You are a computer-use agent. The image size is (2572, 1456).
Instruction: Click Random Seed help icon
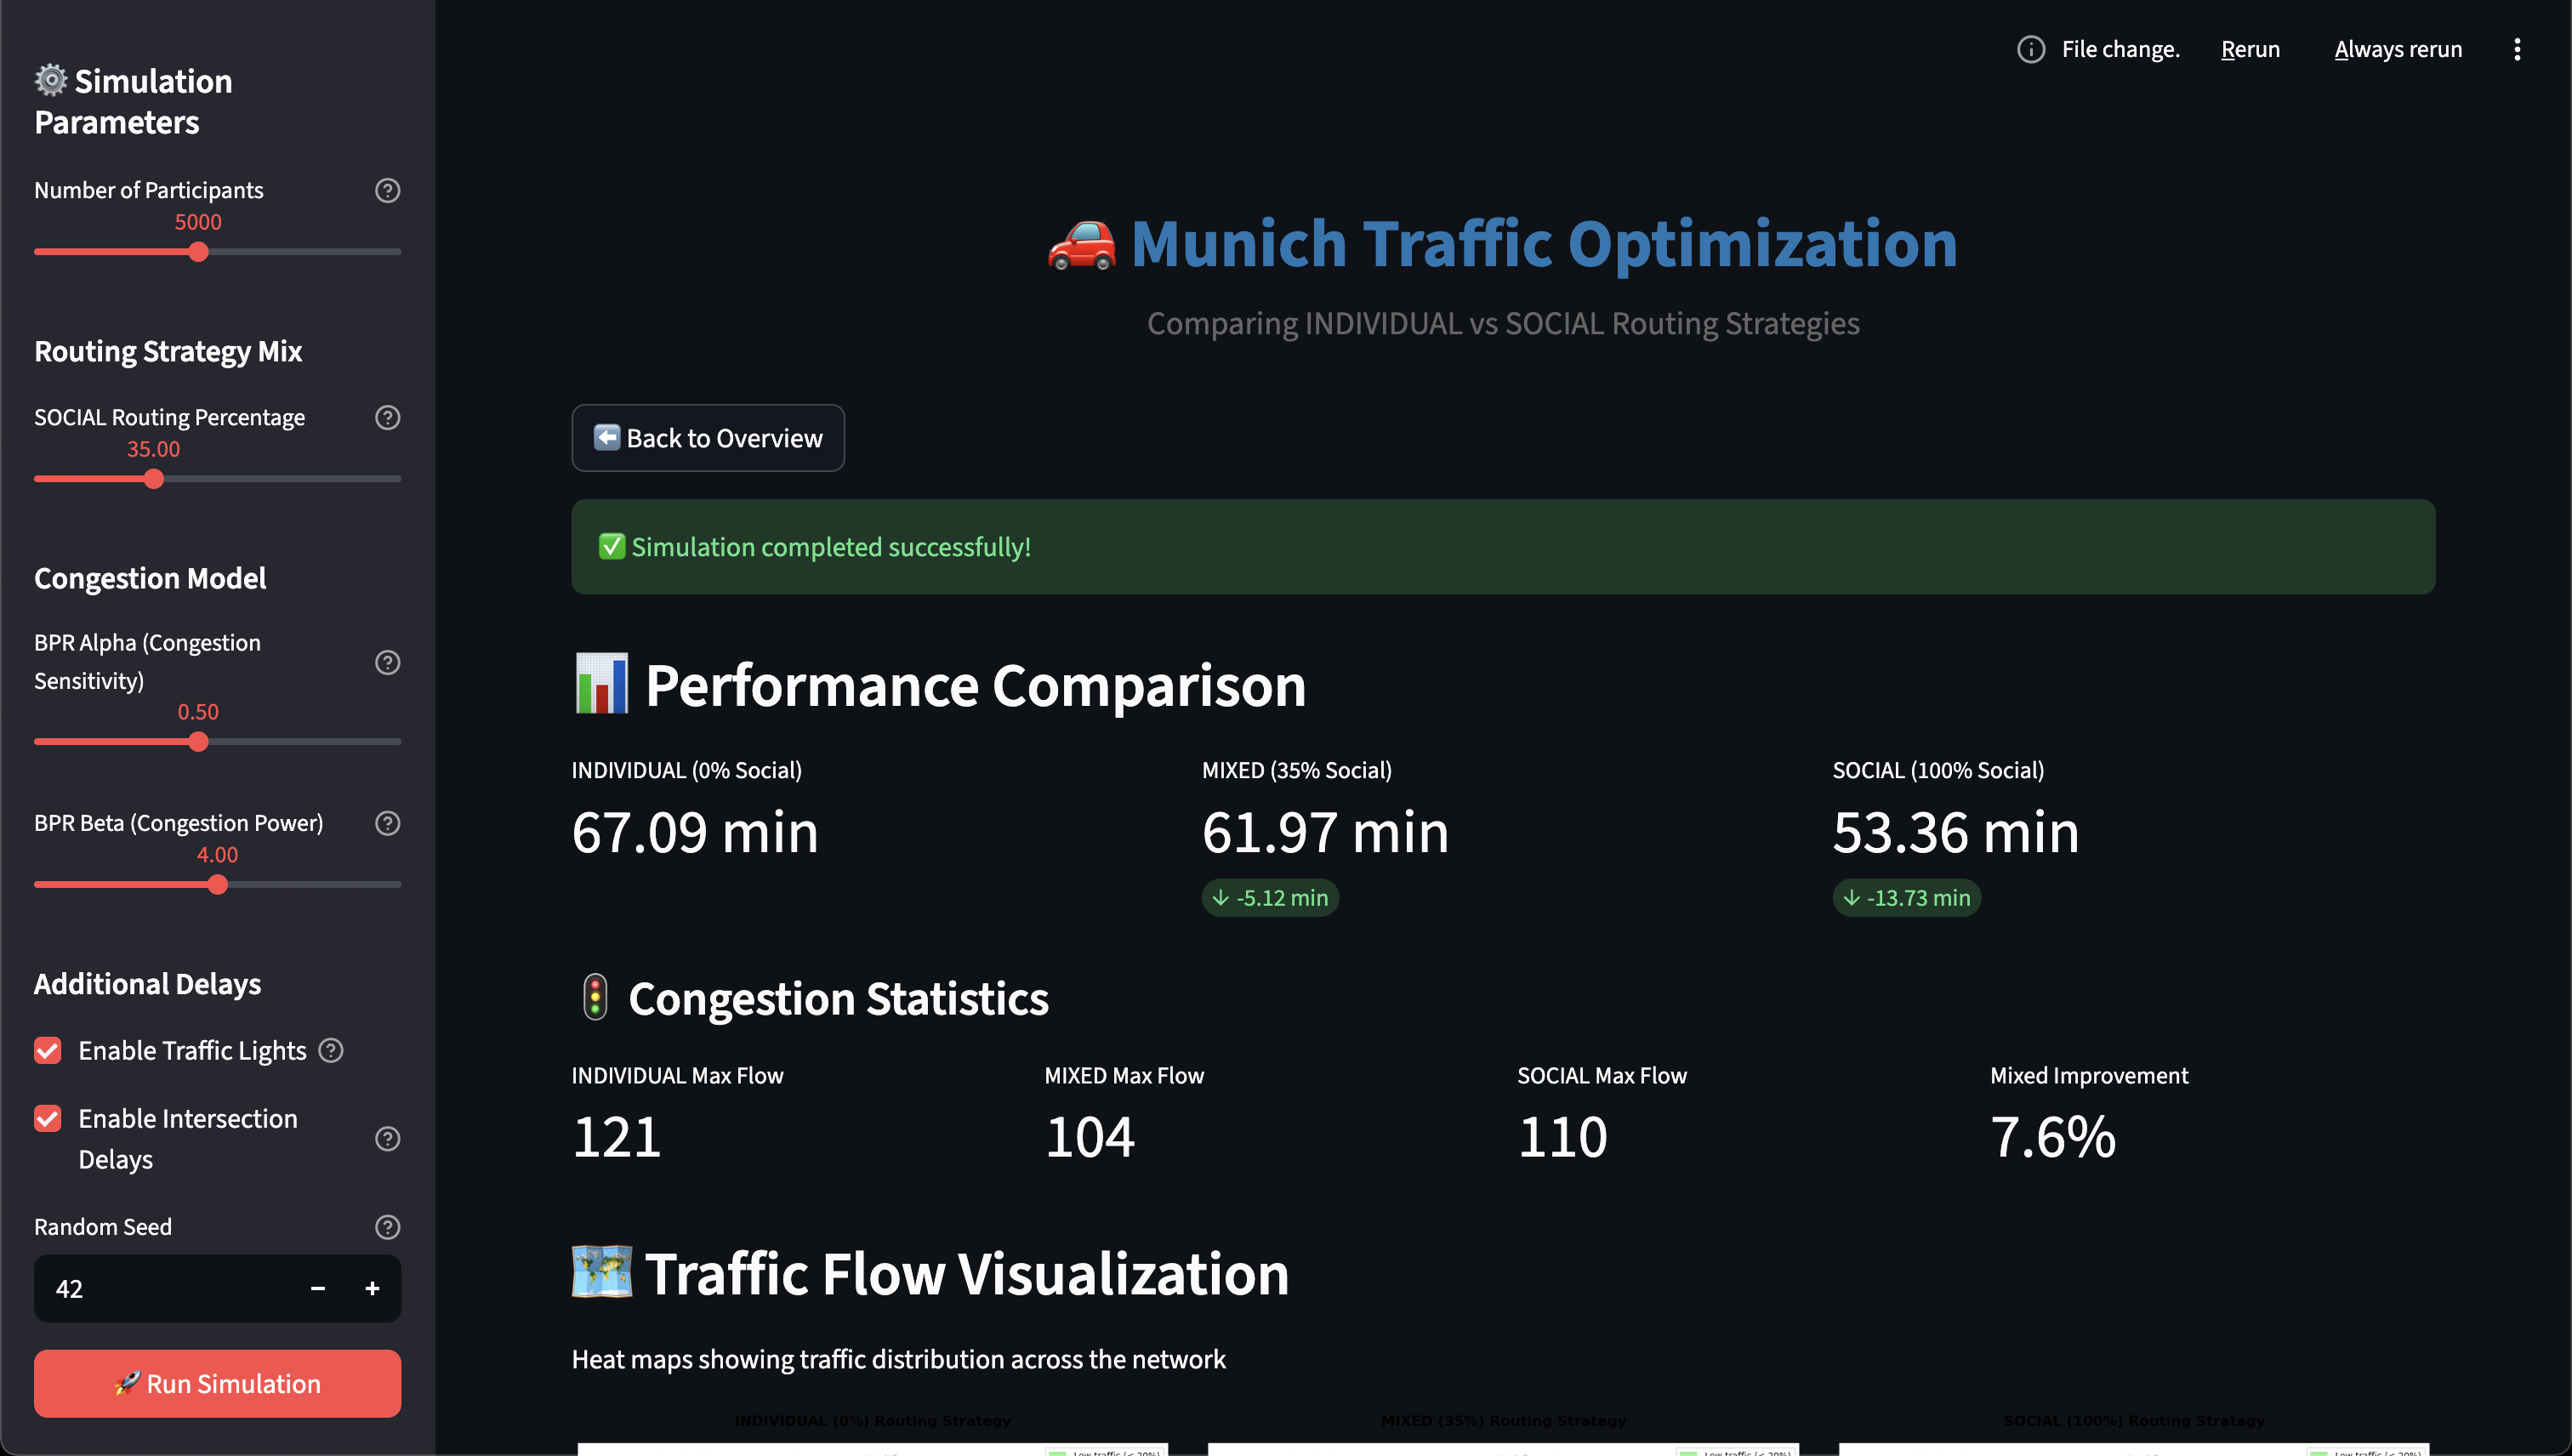pyautogui.click(x=387, y=1227)
